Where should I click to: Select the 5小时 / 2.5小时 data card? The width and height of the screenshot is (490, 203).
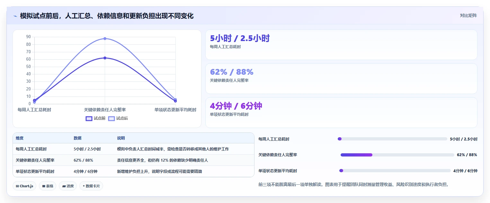[x=341, y=45]
